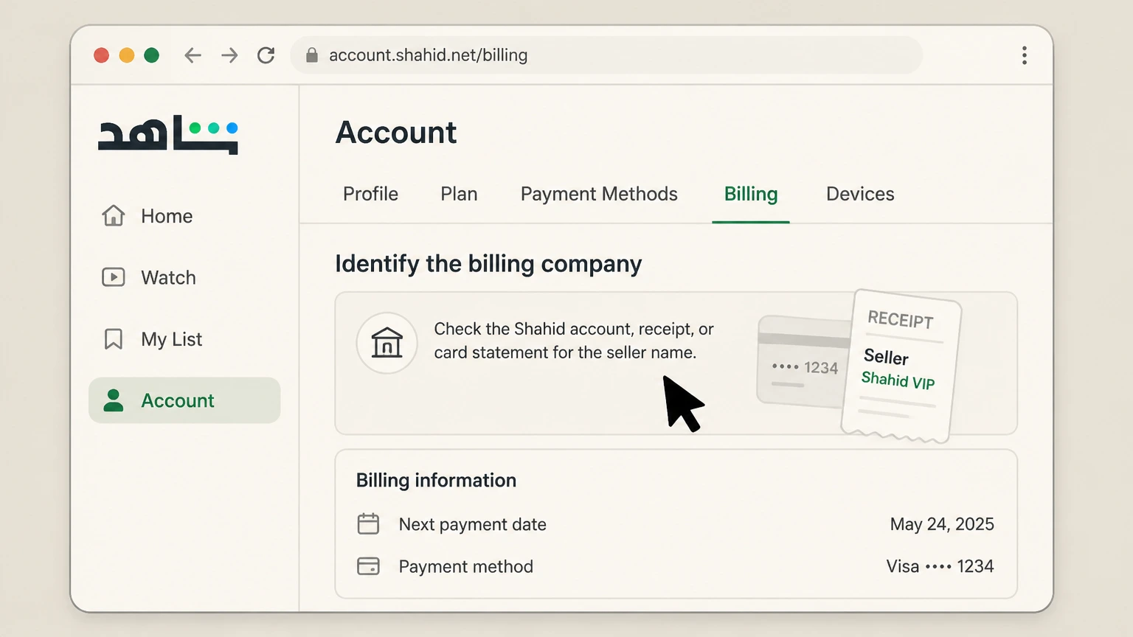The width and height of the screenshot is (1133, 637).
Task: Click the bank building icon
Action: [387, 343]
